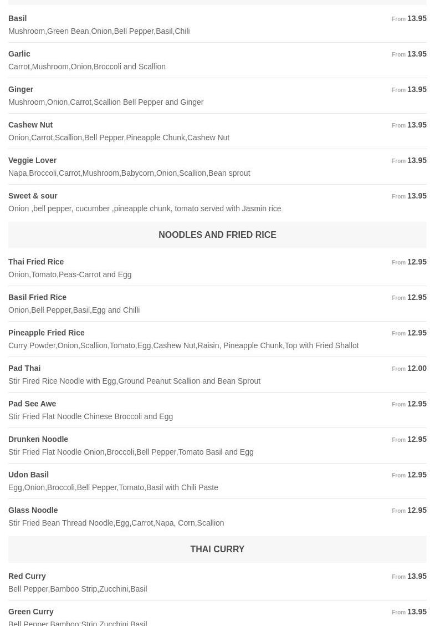The height and width of the screenshot is (626, 435).
Task: Choose Pad See Awe
Action: 32,404
